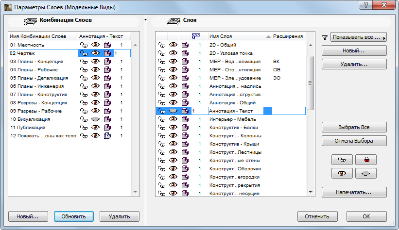Open the Показывать все filter dropdown

[359, 37]
